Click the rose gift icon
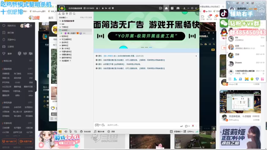 [x=193, y=126]
